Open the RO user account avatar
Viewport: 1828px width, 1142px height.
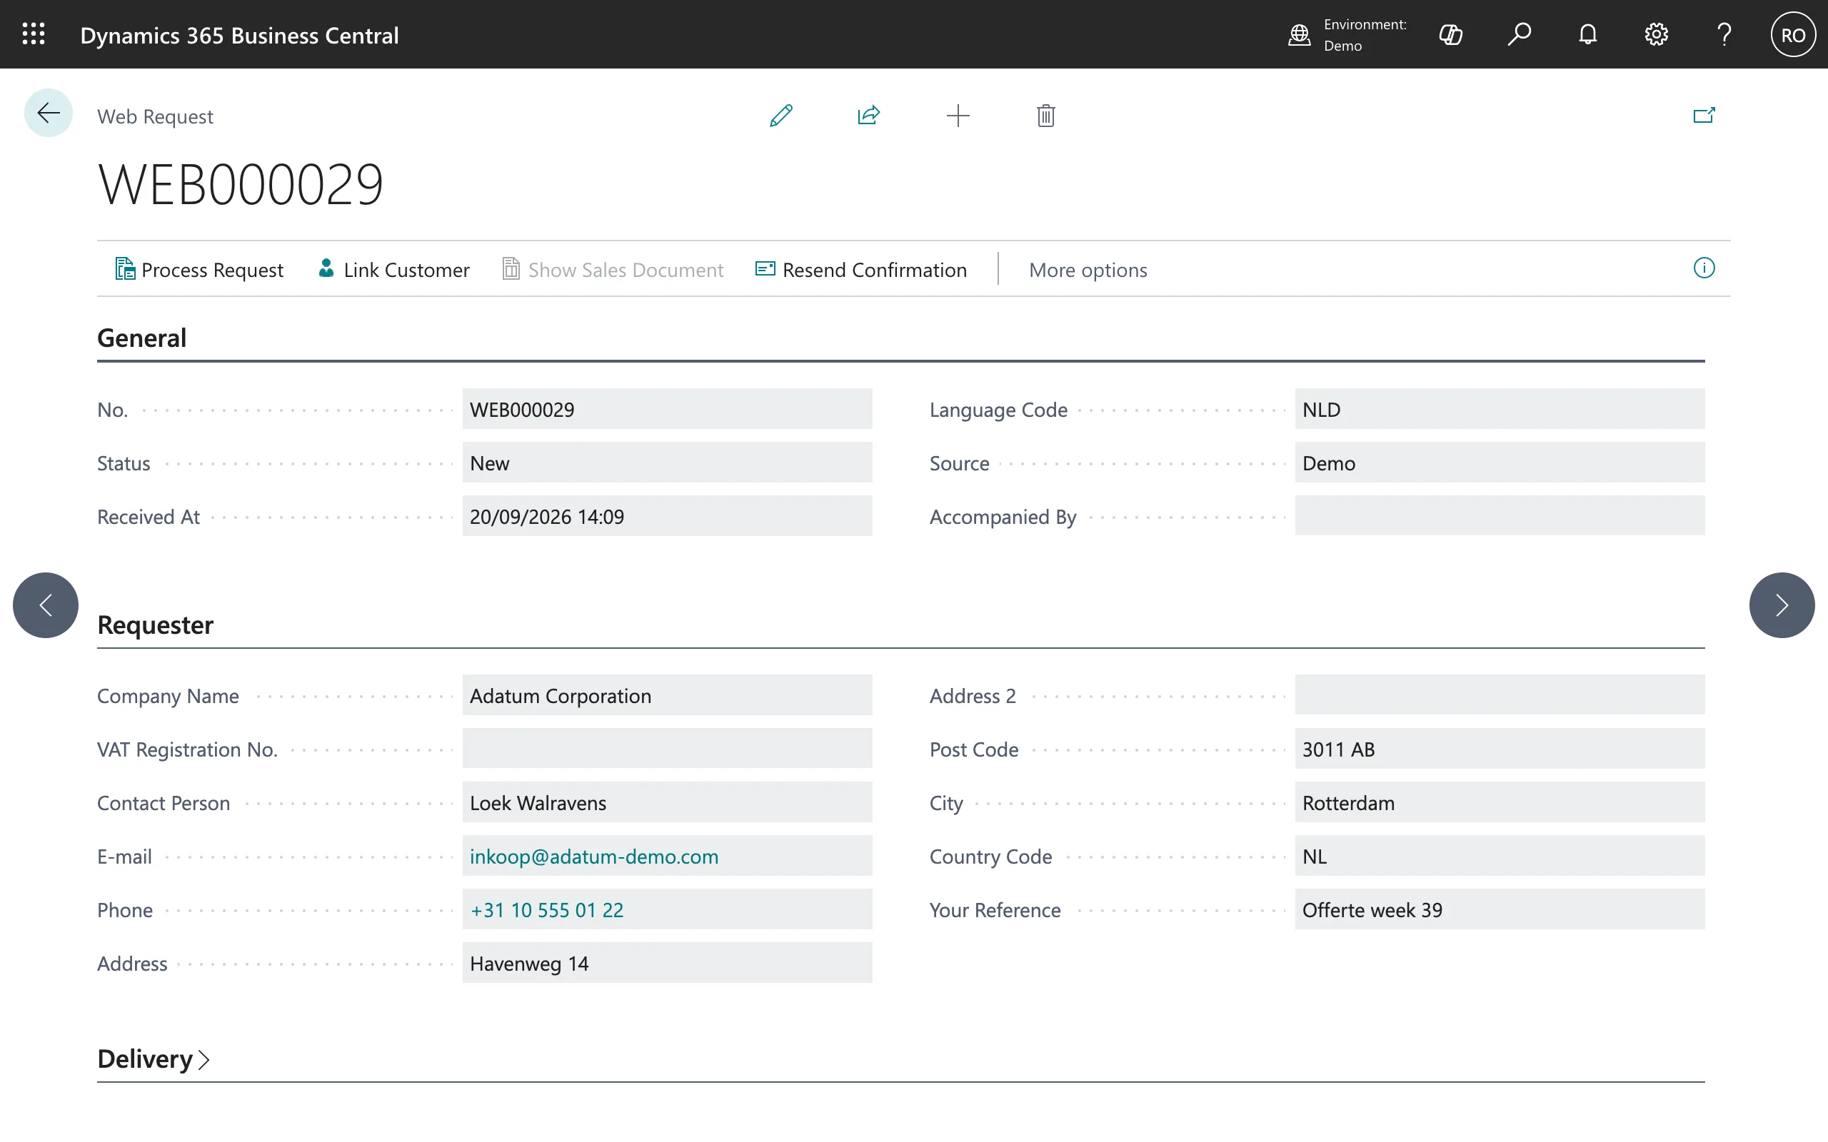click(1793, 35)
